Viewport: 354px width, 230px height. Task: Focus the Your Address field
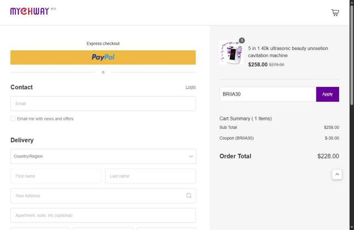click(103, 196)
